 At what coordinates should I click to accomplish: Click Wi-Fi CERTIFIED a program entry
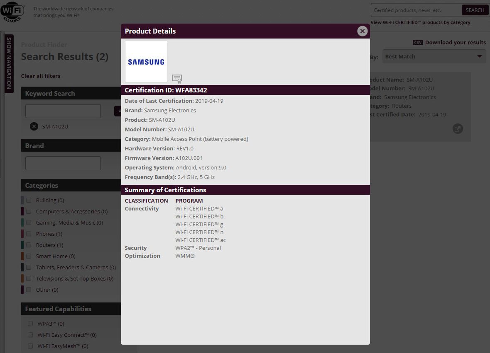[x=199, y=209]
